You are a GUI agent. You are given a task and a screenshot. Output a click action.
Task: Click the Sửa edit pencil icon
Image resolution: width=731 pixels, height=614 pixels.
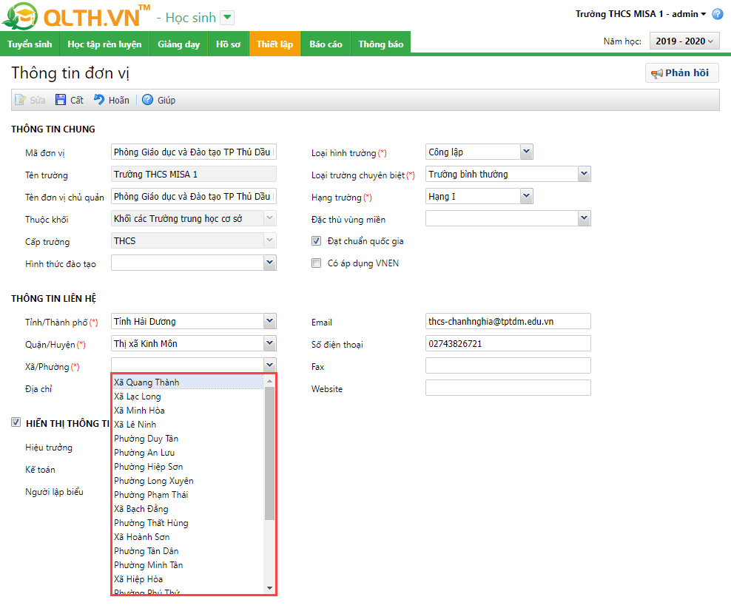(20, 100)
